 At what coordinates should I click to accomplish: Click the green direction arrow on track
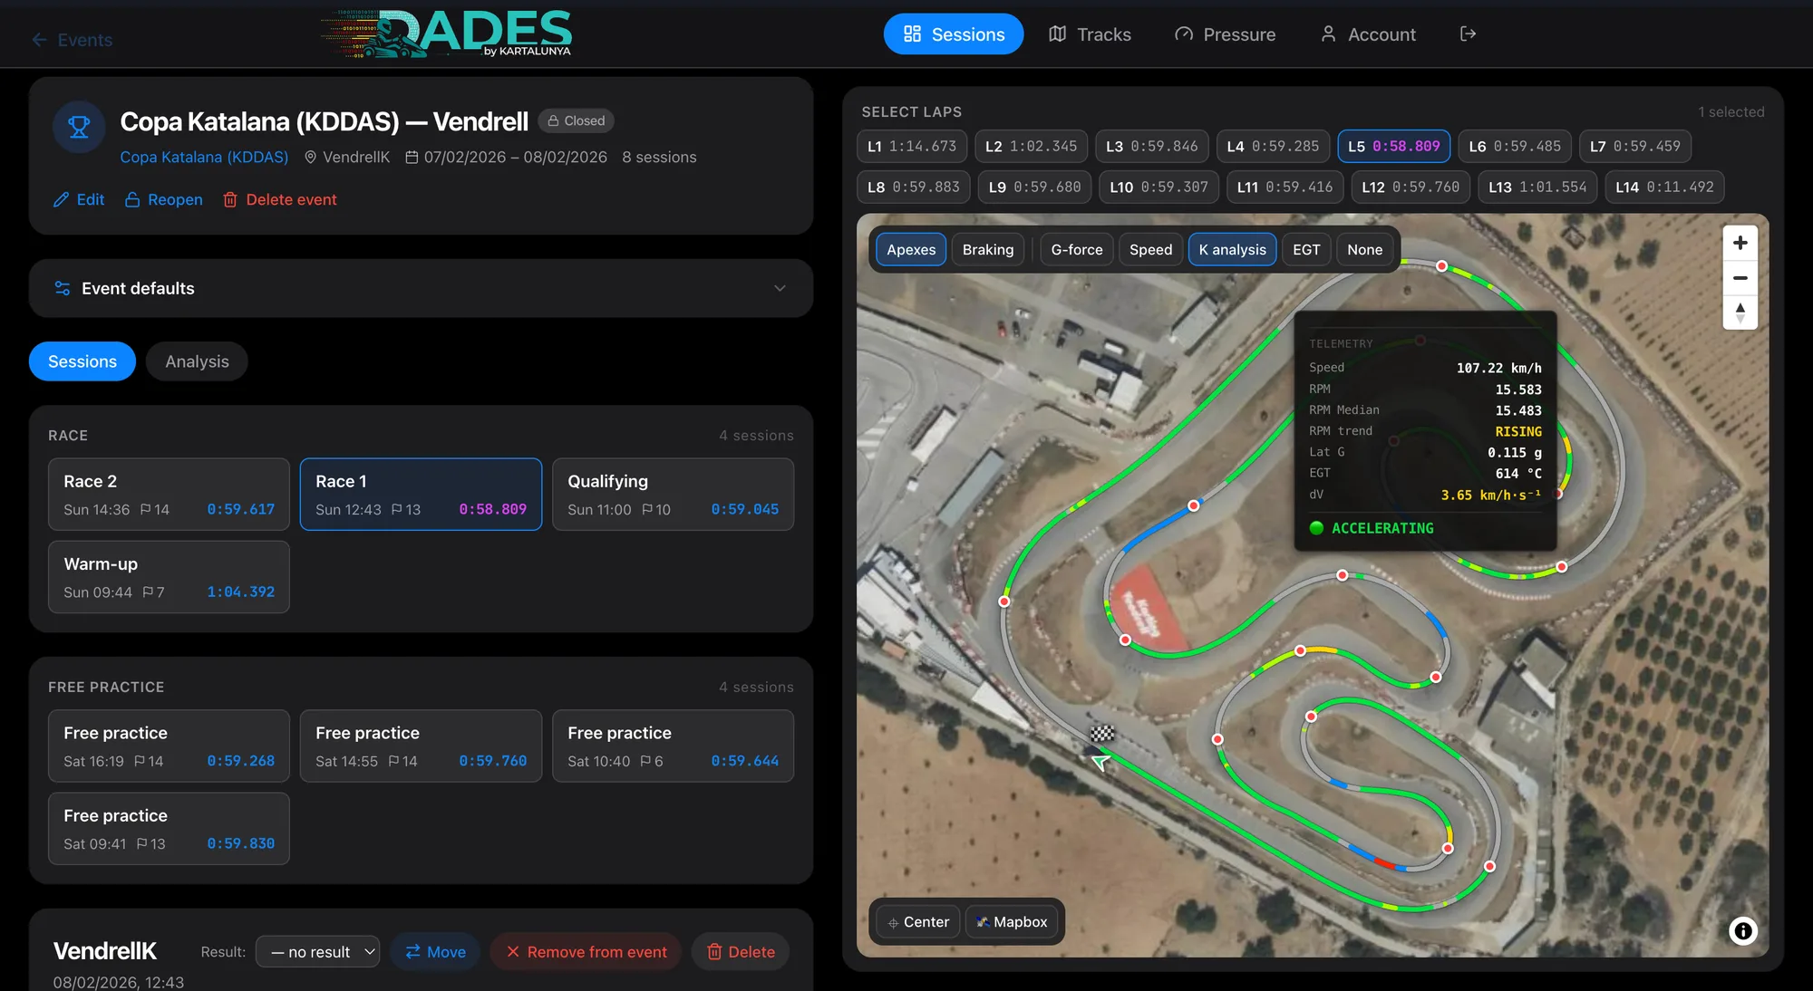[1101, 762]
